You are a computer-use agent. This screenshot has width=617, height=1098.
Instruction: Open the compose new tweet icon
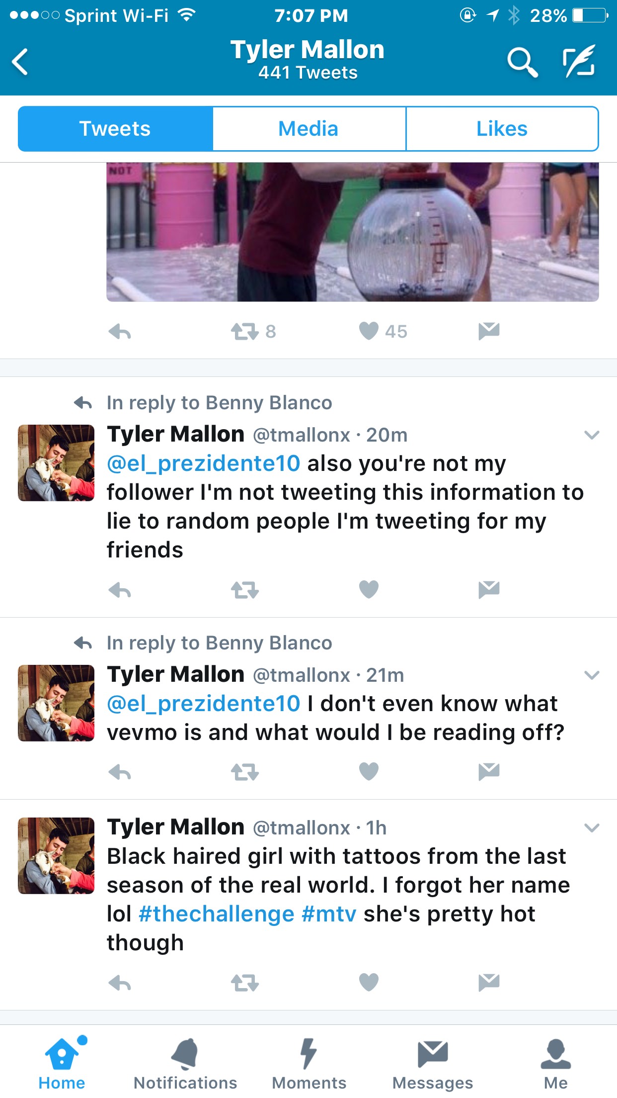click(x=579, y=61)
